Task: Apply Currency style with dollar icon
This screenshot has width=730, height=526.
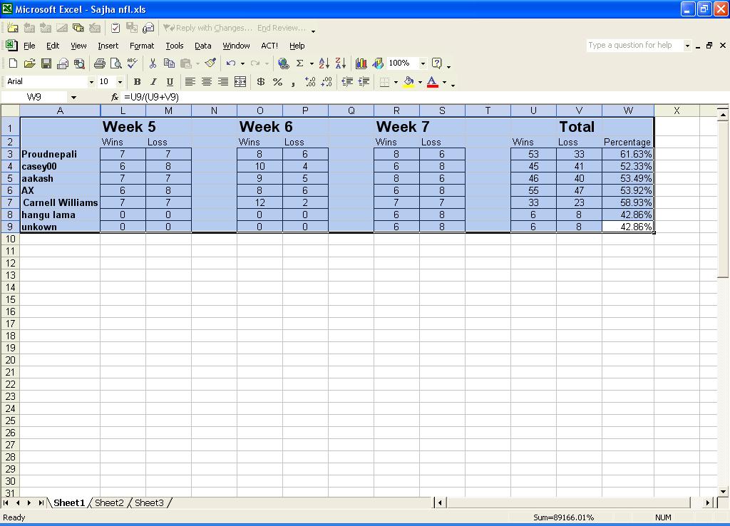Action: pyautogui.click(x=261, y=82)
